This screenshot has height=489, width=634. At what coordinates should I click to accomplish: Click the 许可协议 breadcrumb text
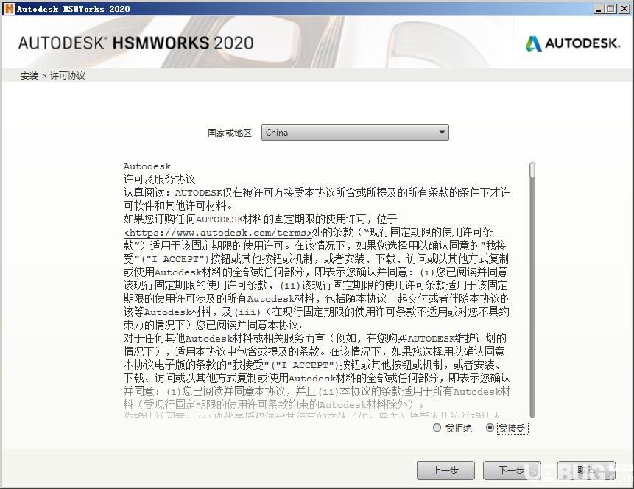pyautogui.click(x=68, y=76)
